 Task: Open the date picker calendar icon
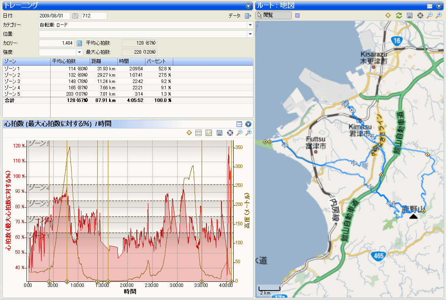click(75, 16)
